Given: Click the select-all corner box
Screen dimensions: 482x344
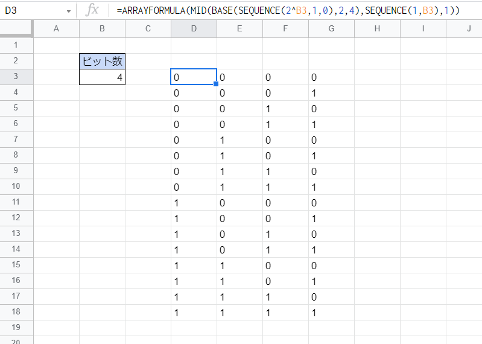Looking at the screenshot, I should (x=16, y=28).
